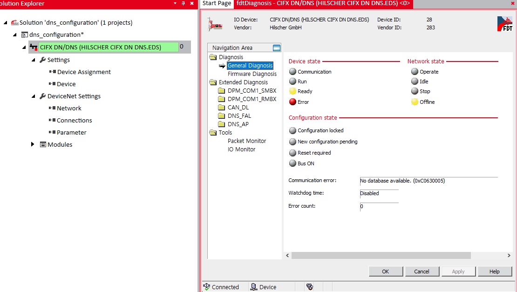Click the DNS_AP folder icon
This screenshot has width=517, height=292.
coord(222,124)
